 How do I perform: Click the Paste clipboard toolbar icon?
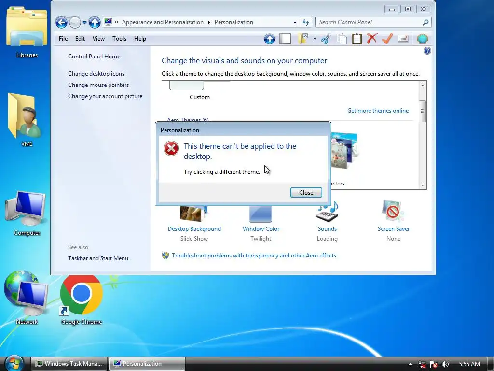[x=357, y=39]
